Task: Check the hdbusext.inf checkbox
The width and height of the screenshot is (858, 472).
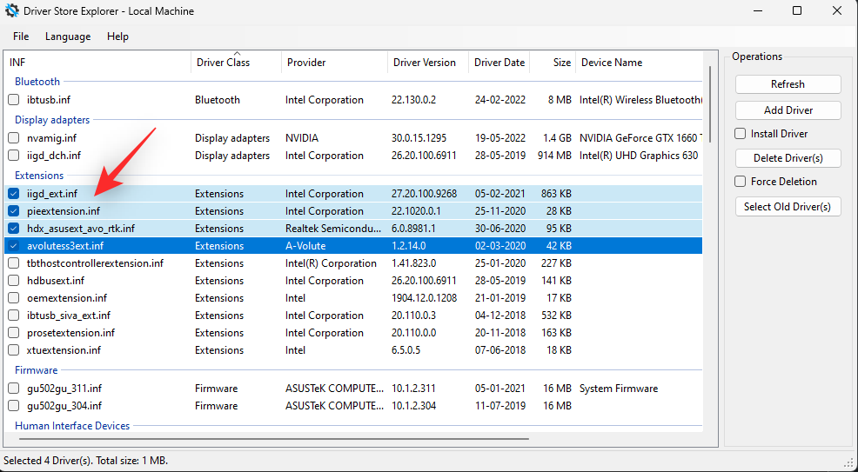Action: [x=14, y=281]
